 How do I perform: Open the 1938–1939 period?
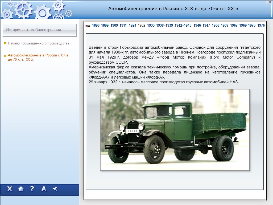pos(164,26)
